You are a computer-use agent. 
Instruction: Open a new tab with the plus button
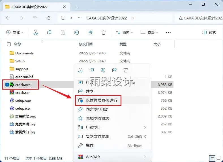tap(77, 7)
